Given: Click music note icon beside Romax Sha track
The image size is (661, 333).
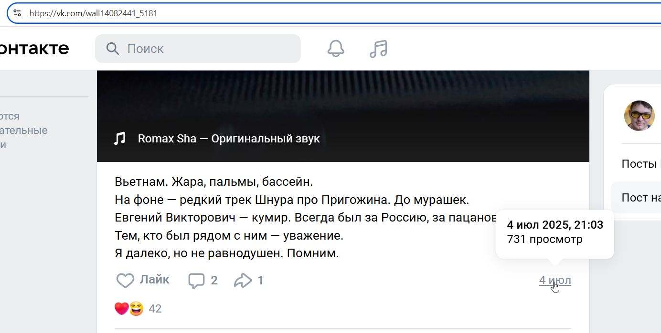Looking at the screenshot, I should coord(119,139).
